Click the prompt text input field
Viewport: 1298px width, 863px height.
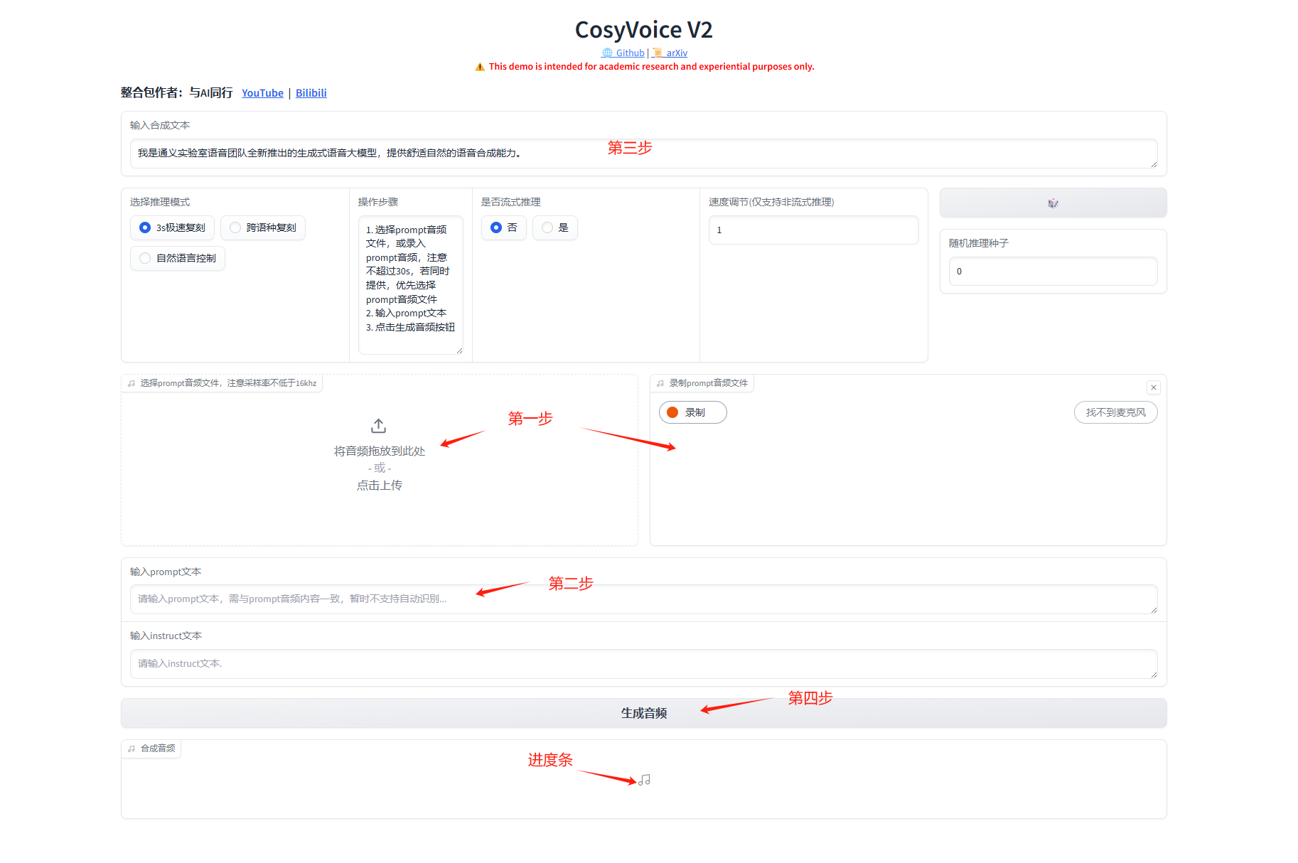click(644, 599)
